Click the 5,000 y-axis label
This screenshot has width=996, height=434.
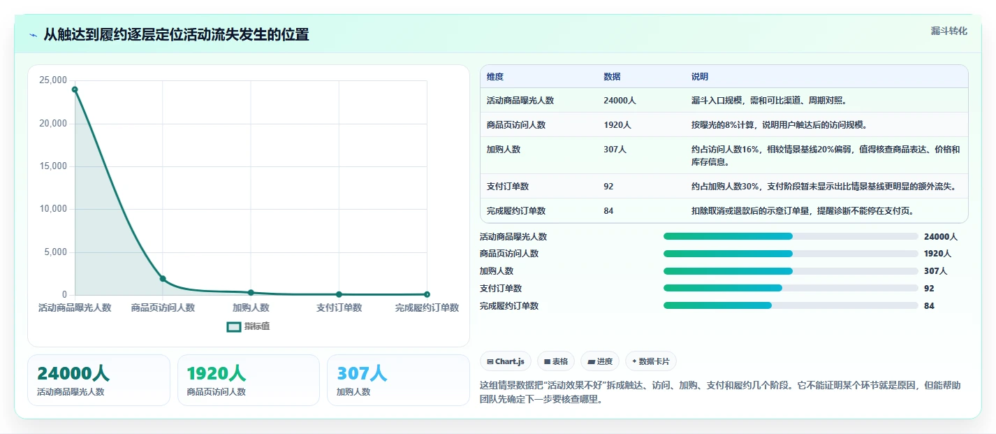(55, 252)
